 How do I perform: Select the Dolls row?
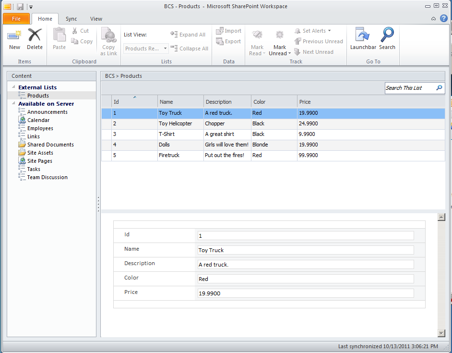tap(273, 145)
